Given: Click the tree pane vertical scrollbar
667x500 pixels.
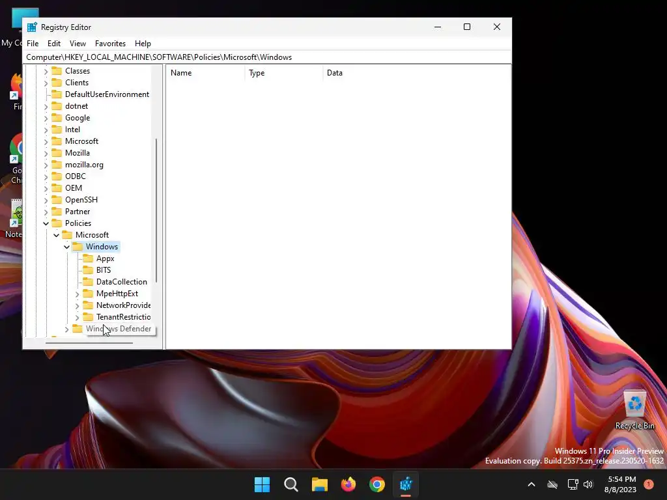Looking at the screenshot, I should tap(156, 210).
